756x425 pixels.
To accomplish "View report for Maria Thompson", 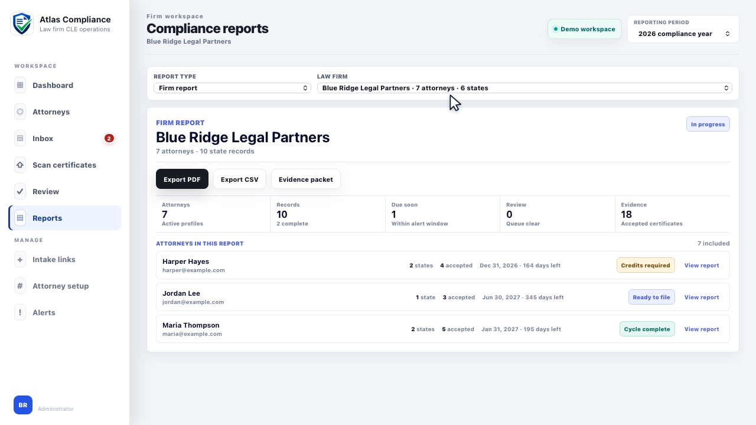I will coord(702,329).
